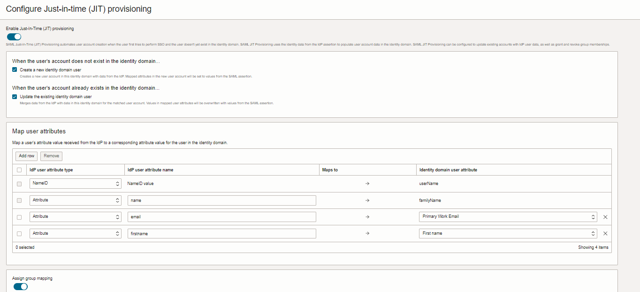
Task: Click the 'name' attribute input field
Action: [x=221, y=200]
